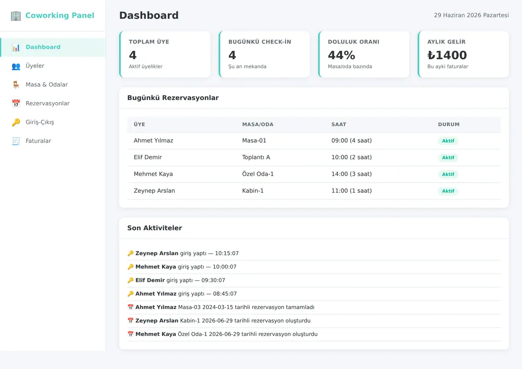
Task: Click the Aktif badge in Ahmet Yılmaz's reservation row
Action: tap(448, 141)
